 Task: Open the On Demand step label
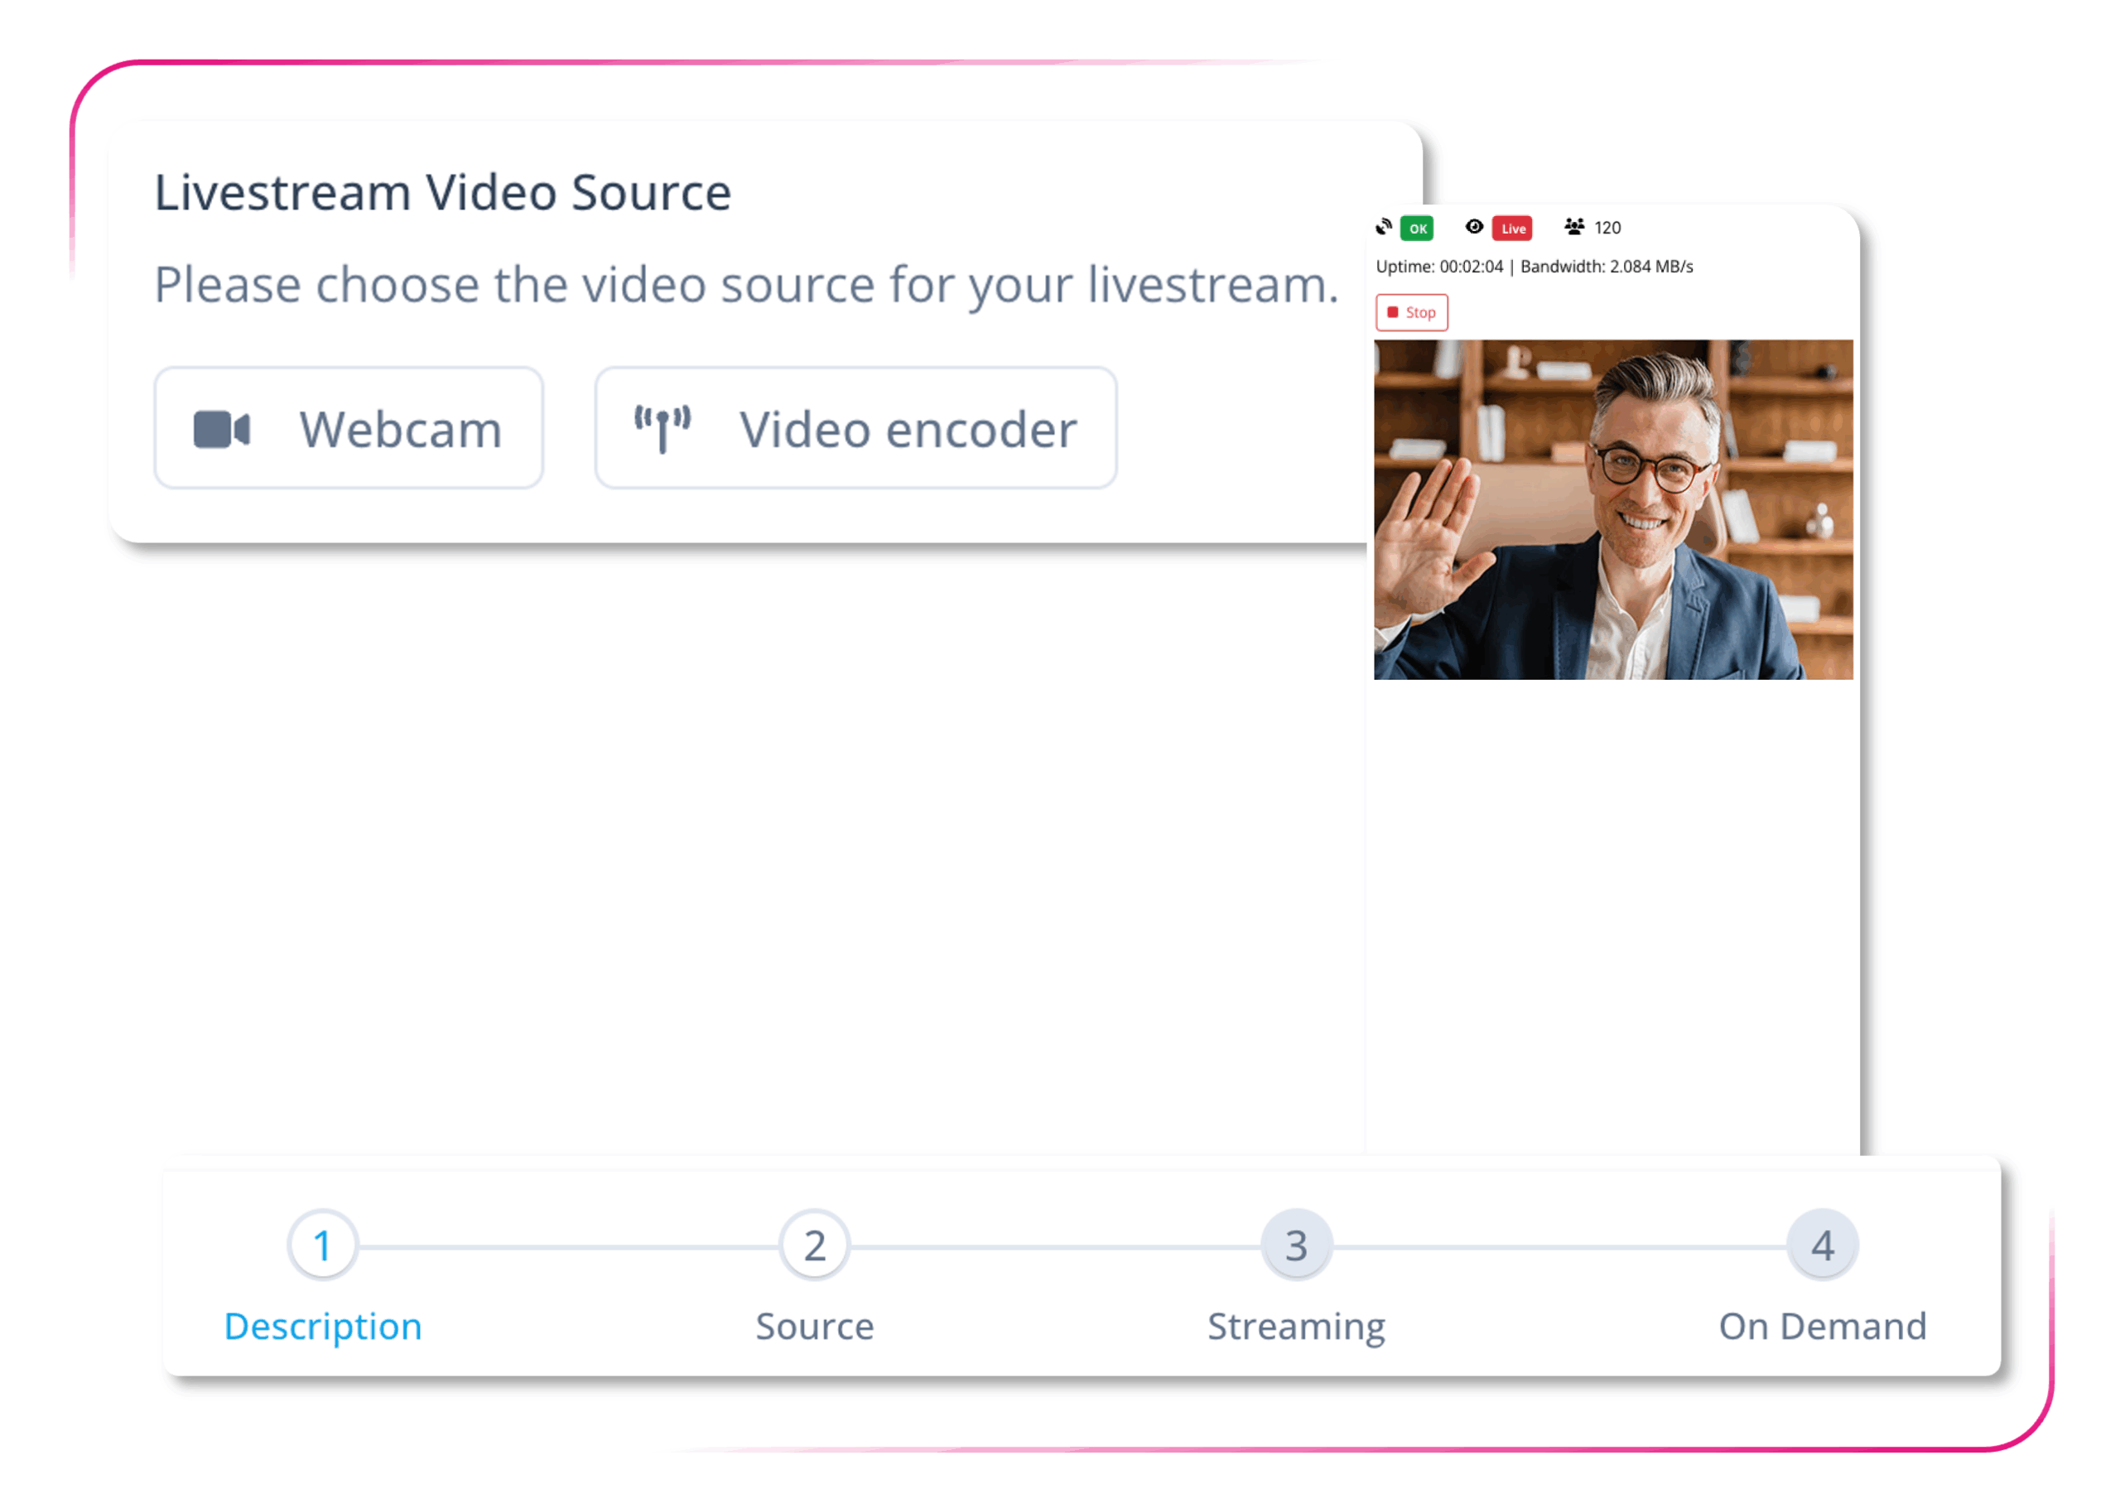(x=1822, y=1327)
